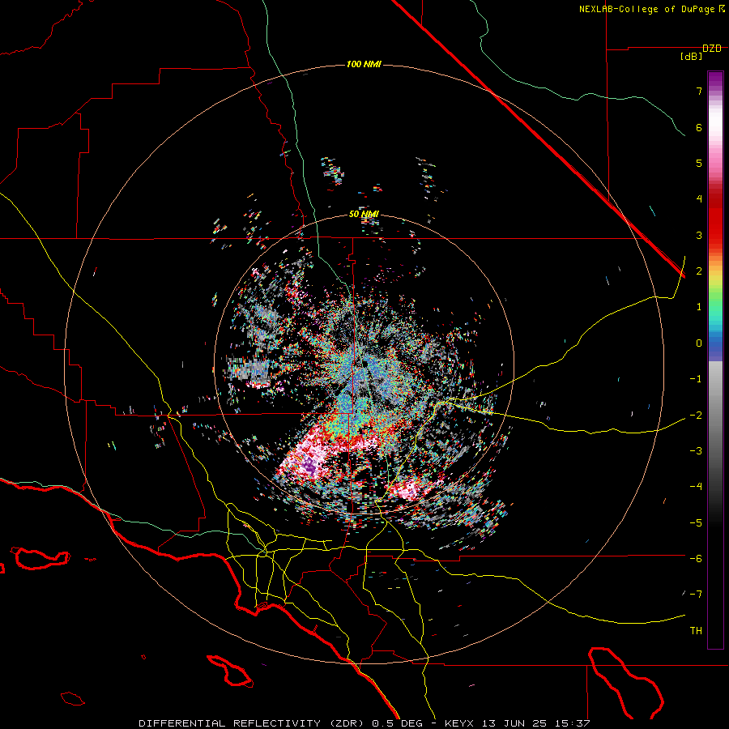Click the -2 dB scale tick label
729x729 pixels.
click(696, 416)
